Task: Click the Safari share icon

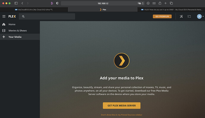Action: pyautogui.click(x=160, y=3)
